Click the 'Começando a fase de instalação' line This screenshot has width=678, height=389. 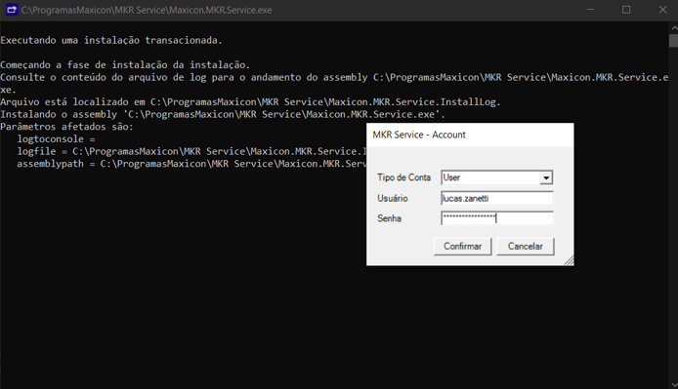pos(125,64)
